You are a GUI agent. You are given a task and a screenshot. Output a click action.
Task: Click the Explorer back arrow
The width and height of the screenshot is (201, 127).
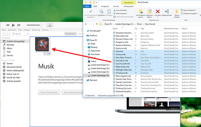click(86, 24)
